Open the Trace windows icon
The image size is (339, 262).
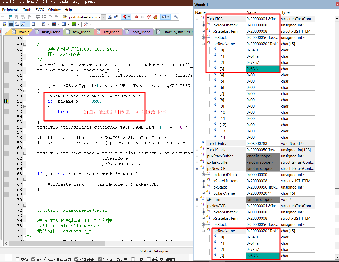[x=64, y=24]
